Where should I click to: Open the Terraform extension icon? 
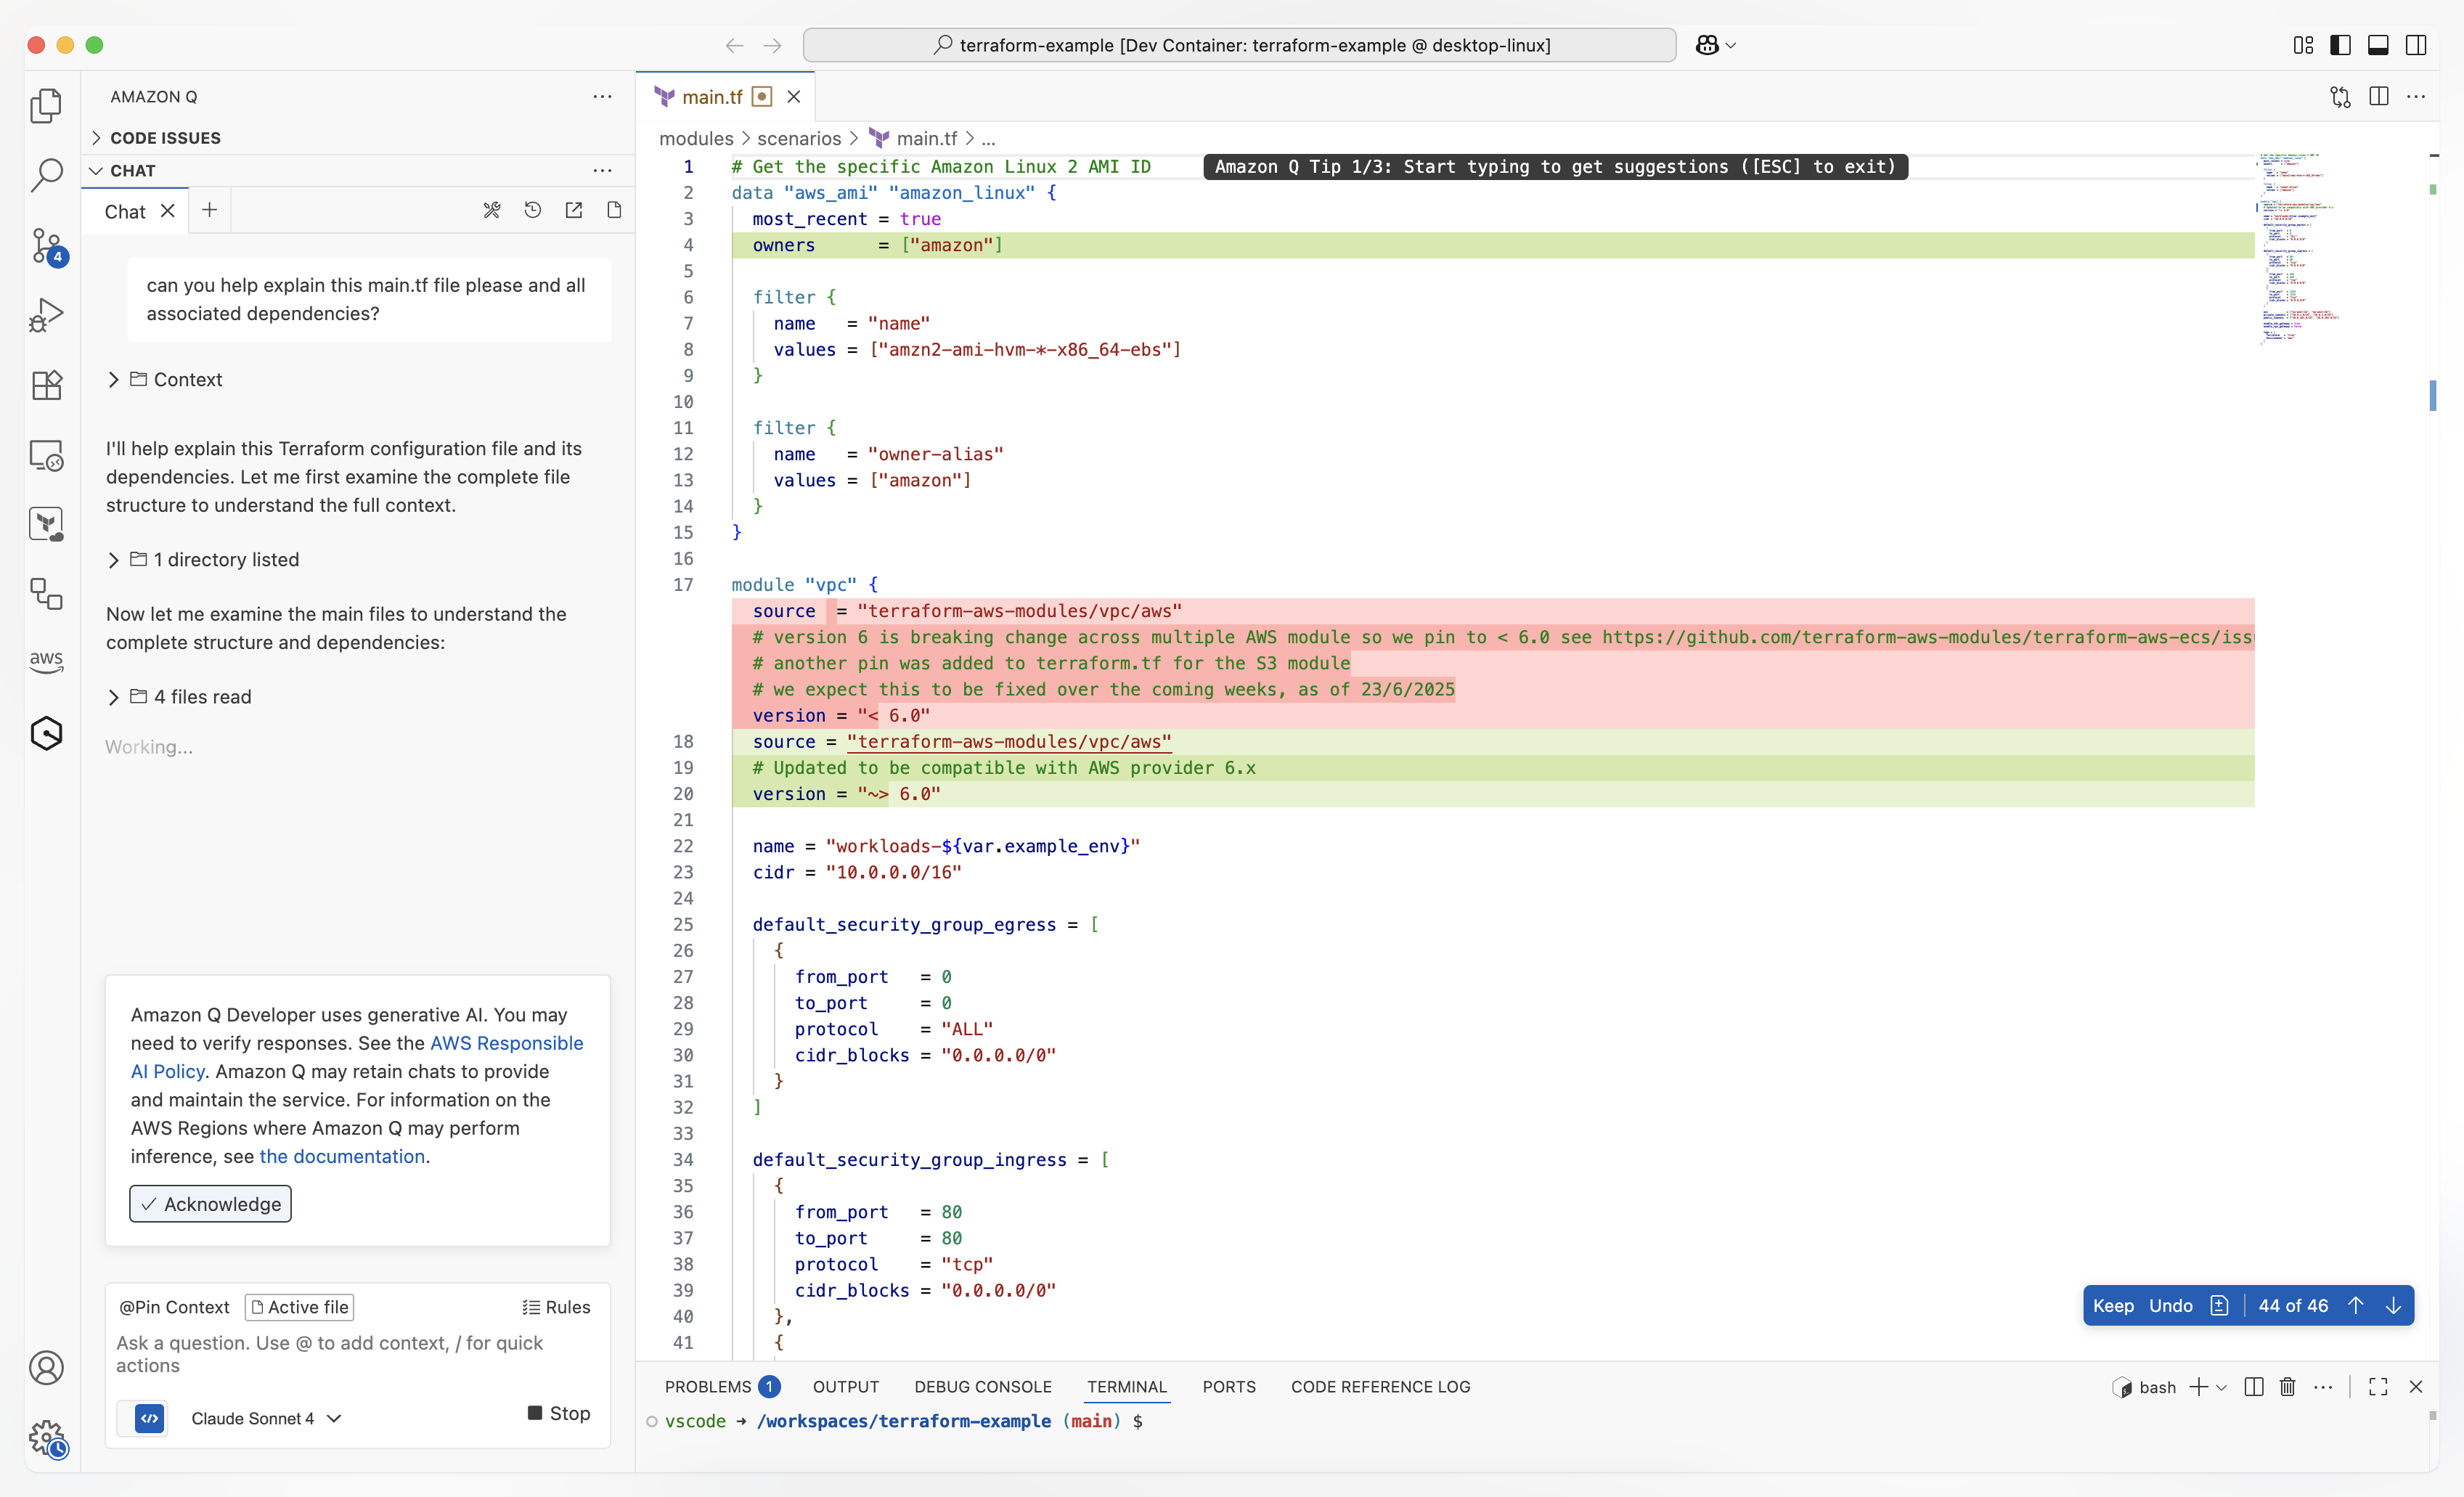click(x=46, y=524)
